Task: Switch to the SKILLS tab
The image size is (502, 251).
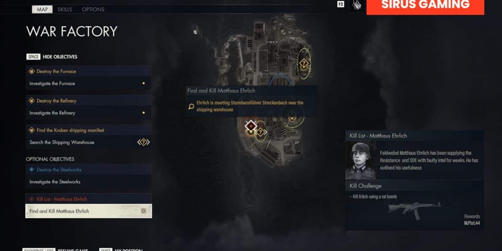Action: 64,9
